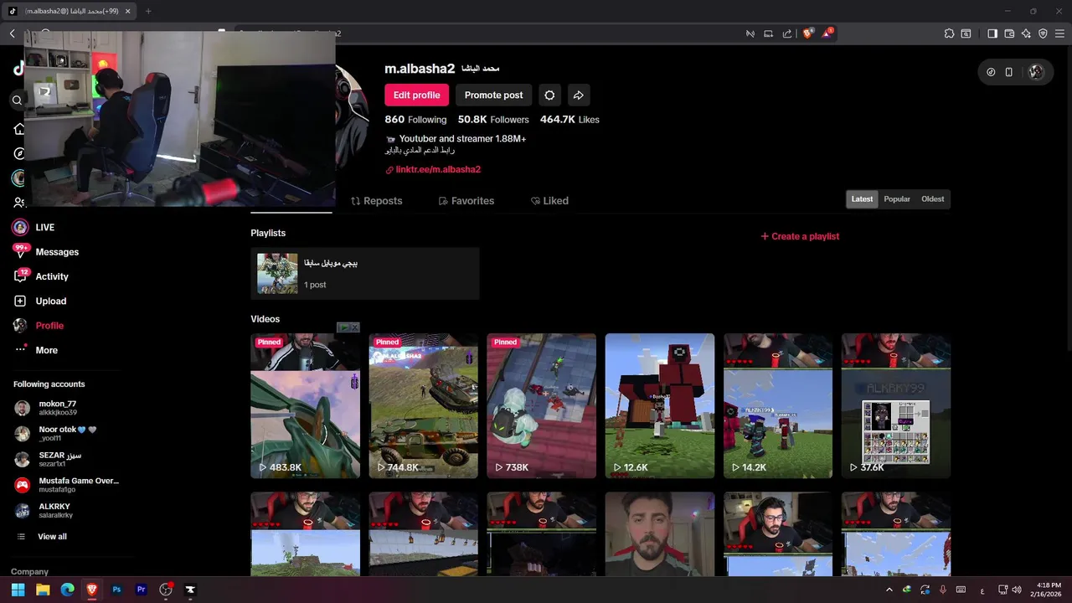1072x603 pixels.
Task: Switch to the Reposts tab
Action: tap(376, 201)
